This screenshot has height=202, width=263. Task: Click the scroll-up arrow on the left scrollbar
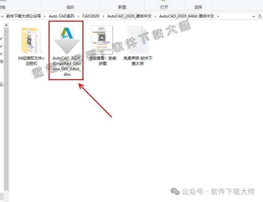(6, 25)
